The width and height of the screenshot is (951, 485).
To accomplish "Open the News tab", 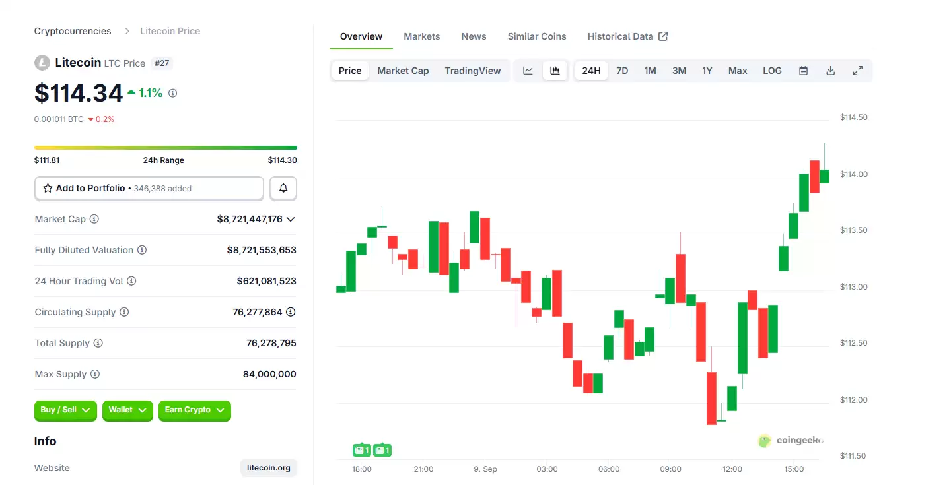I will [x=474, y=36].
